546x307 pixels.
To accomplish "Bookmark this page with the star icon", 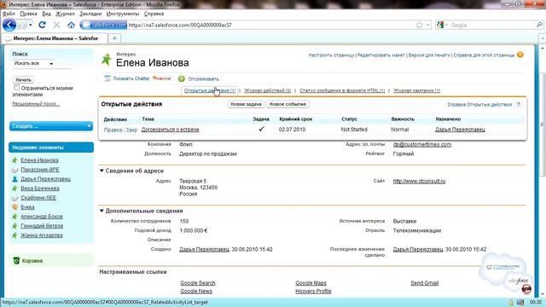I will 419,25.
